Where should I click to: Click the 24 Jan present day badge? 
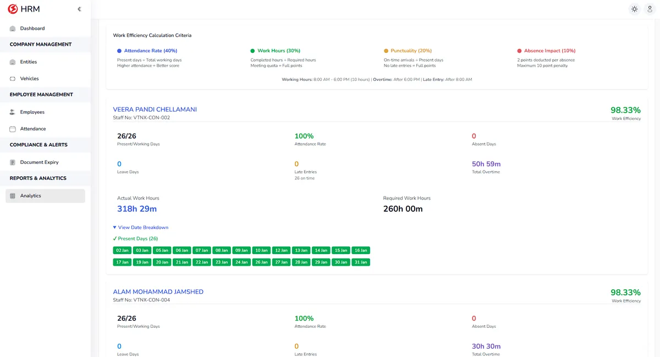tap(241, 262)
